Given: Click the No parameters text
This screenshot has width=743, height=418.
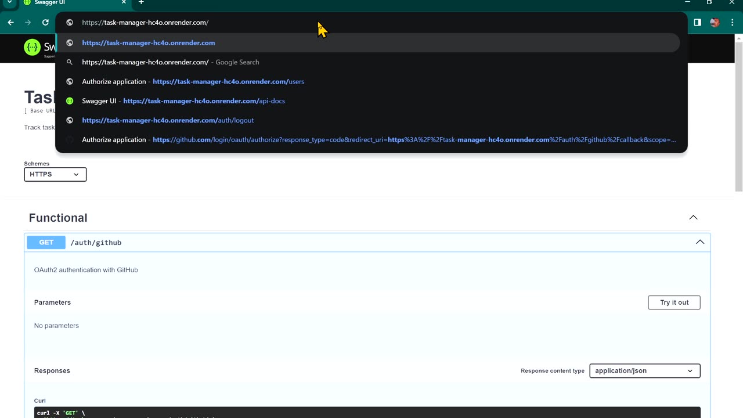Looking at the screenshot, I should (x=56, y=326).
